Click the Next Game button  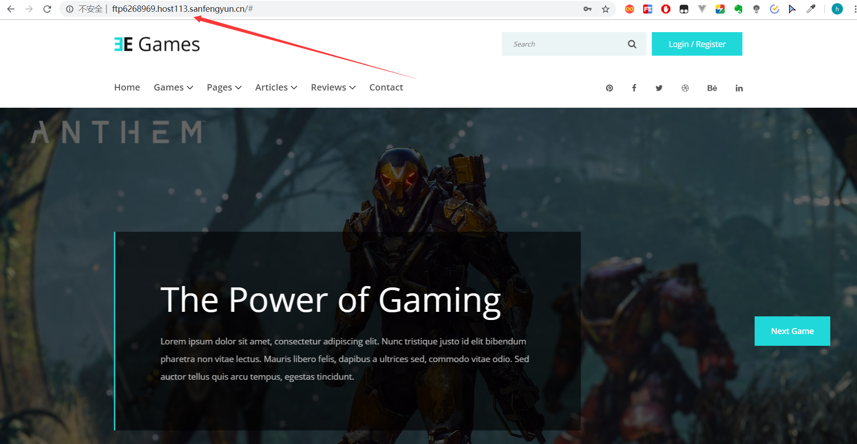[x=792, y=331]
